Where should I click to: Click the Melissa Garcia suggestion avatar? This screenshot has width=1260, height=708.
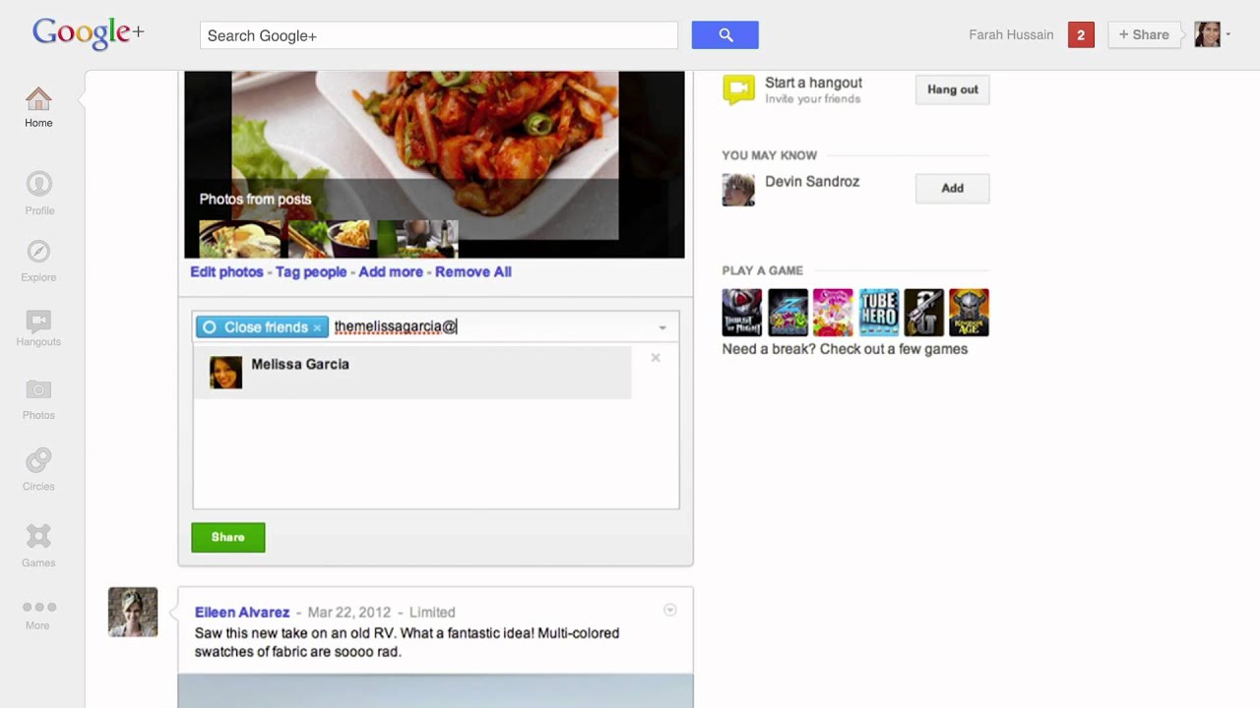click(225, 373)
